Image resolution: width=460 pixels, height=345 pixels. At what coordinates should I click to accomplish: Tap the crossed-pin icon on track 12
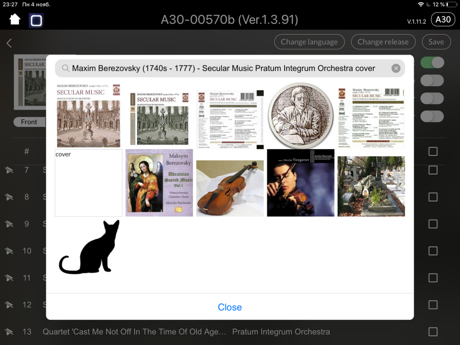(9, 305)
